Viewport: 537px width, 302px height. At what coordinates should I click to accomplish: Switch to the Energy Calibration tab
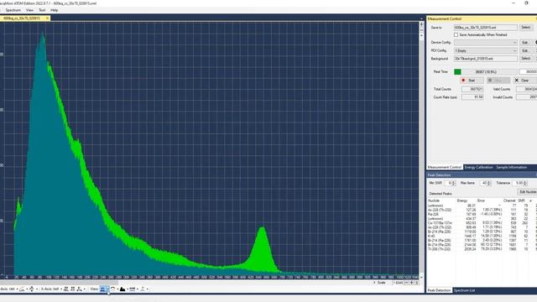coord(478,167)
